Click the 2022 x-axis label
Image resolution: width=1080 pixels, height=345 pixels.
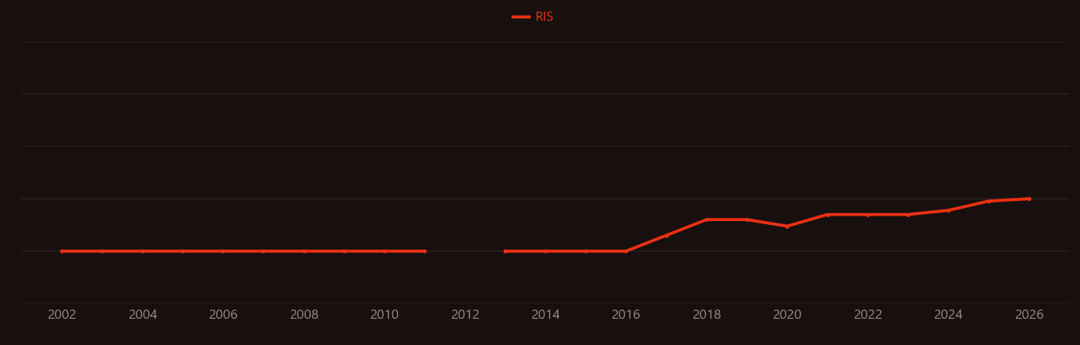coord(868,314)
